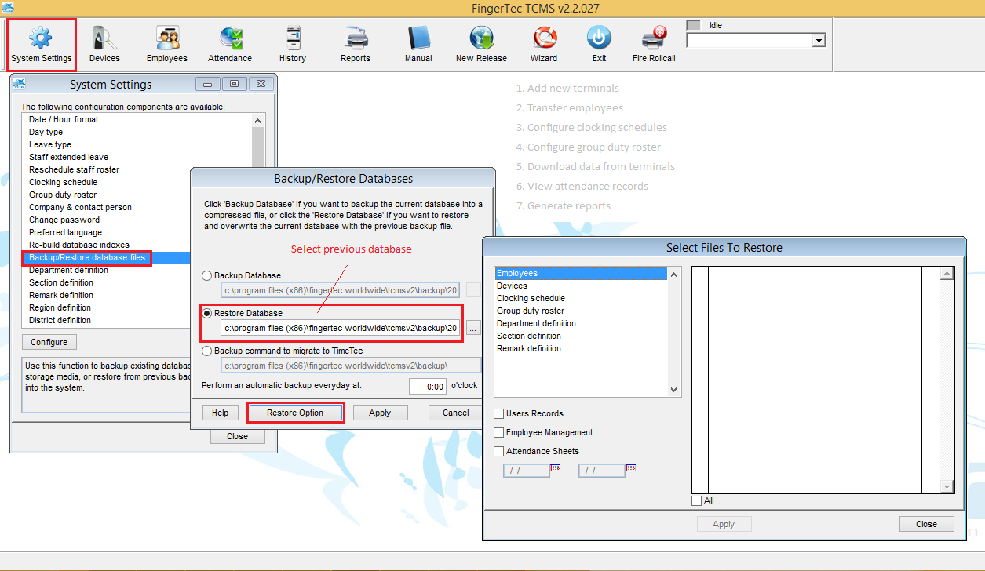Close the System Settings dialog via Close button
This screenshot has width=985, height=571.
point(238,436)
